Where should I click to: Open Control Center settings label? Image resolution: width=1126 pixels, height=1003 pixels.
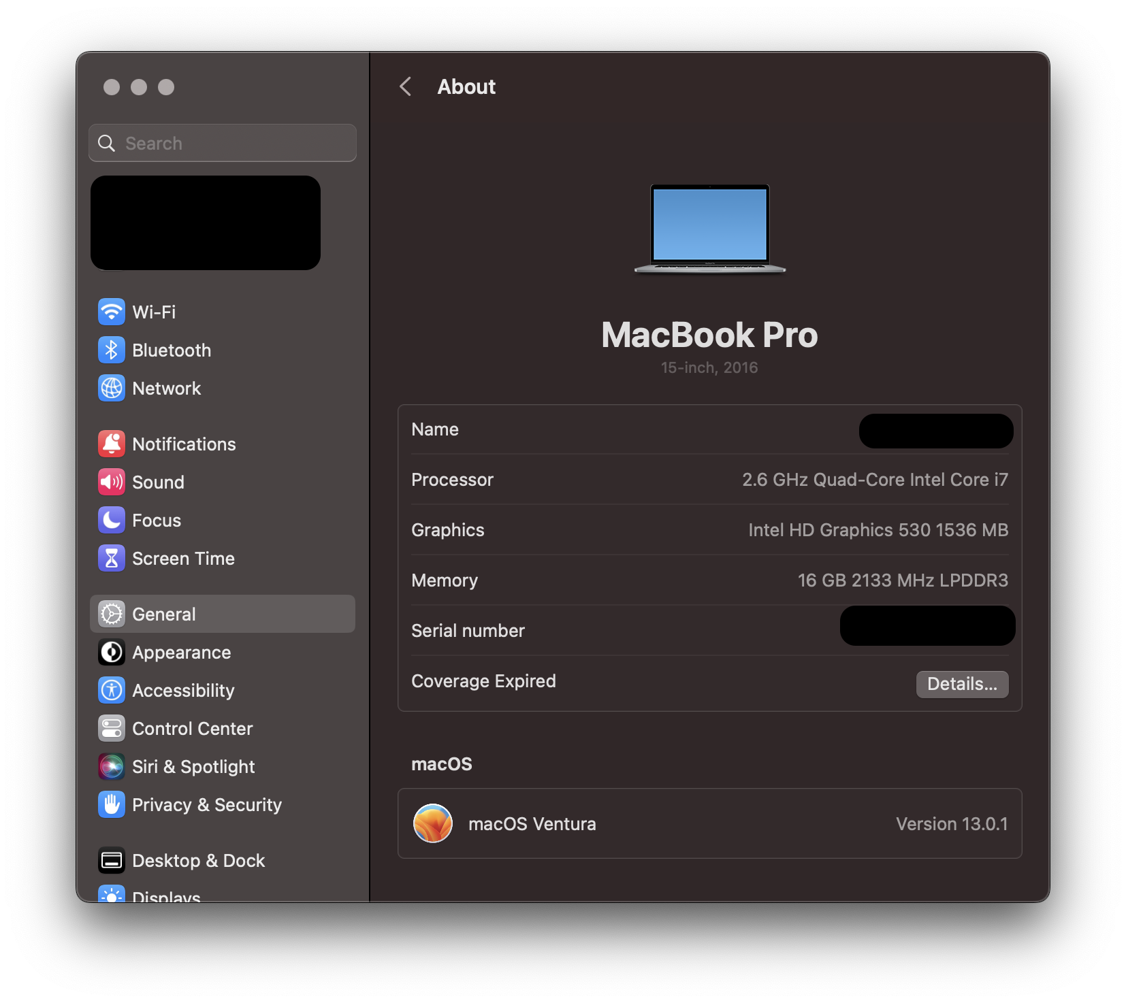(193, 729)
